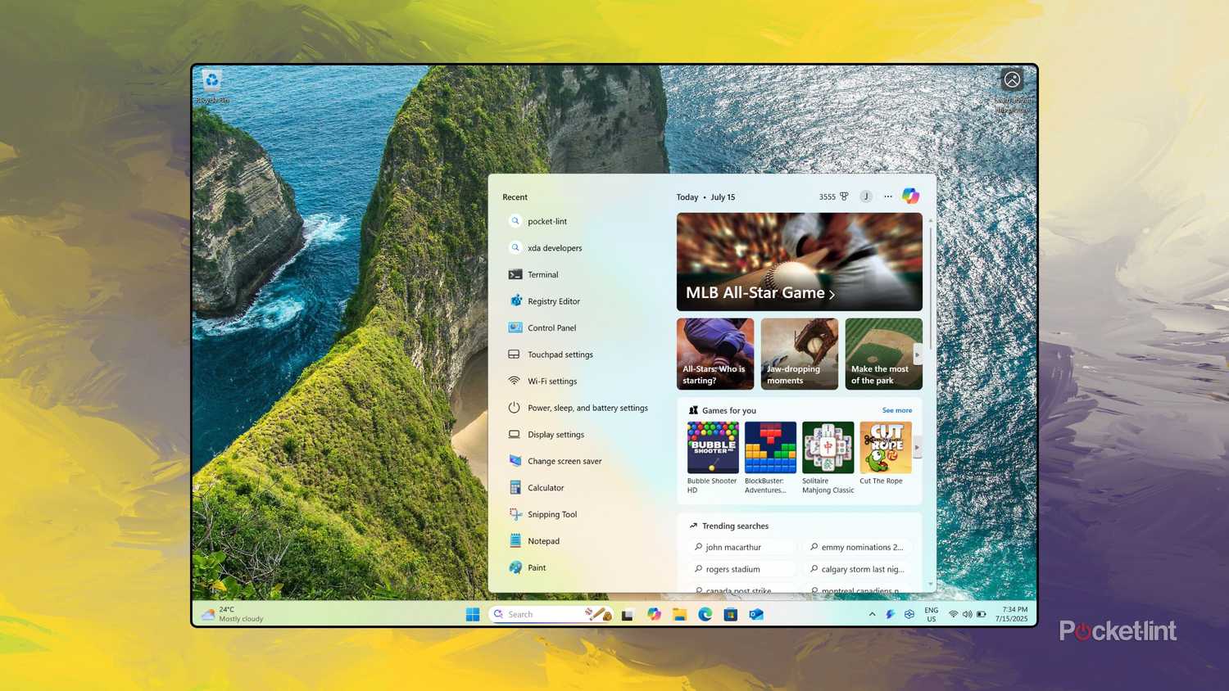Image resolution: width=1229 pixels, height=691 pixels.
Task: Open Copilot at the panel top right
Action: click(x=910, y=196)
